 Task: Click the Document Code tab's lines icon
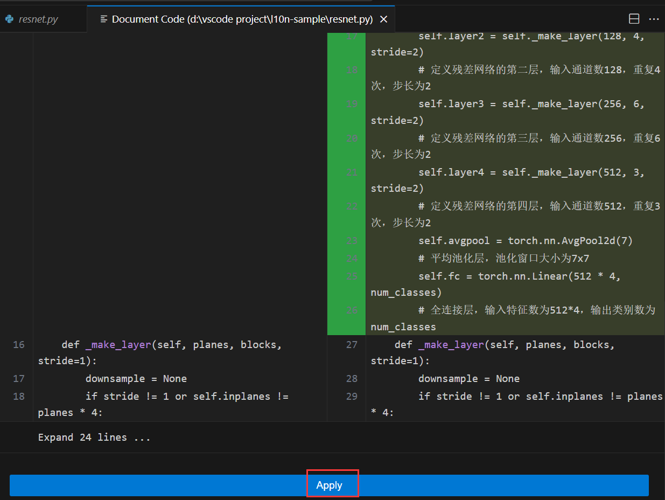click(104, 19)
